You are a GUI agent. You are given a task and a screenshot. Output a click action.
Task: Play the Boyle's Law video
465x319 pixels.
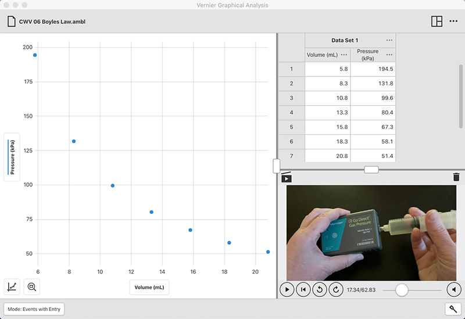tap(287, 289)
